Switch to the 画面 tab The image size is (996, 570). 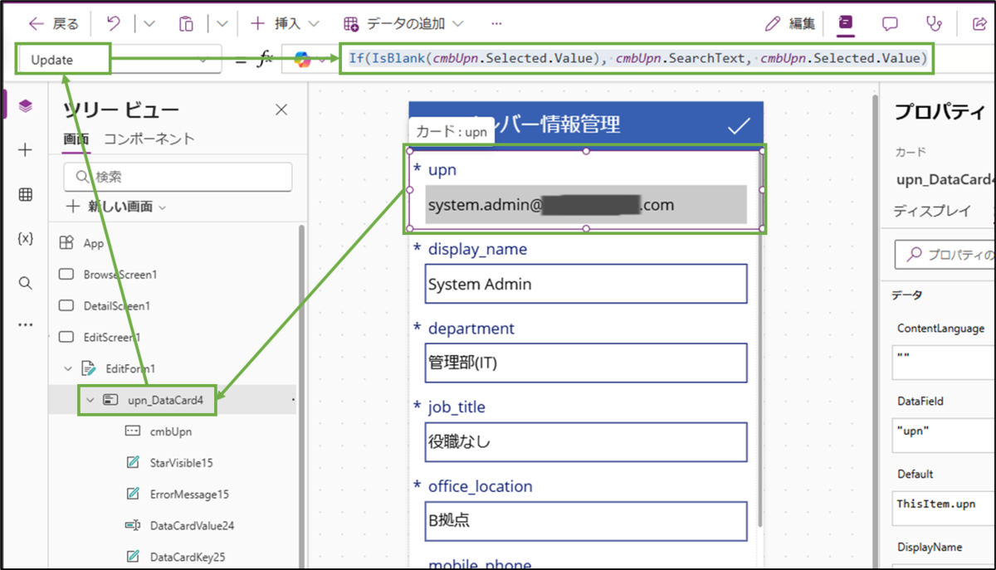(76, 139)
